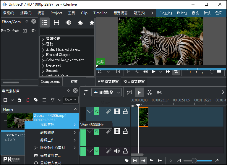Screen dimensions: 227x165
Task: Search in project bin field
Action: [x=71, y=100]
